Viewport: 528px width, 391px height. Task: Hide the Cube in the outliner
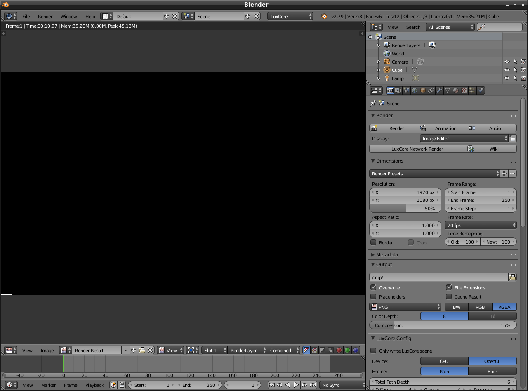click(x=507, y=70)
